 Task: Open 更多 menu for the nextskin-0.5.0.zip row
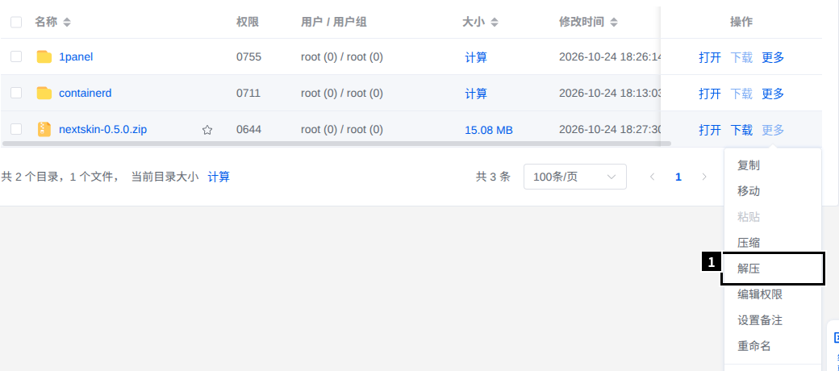coord(773,129)
